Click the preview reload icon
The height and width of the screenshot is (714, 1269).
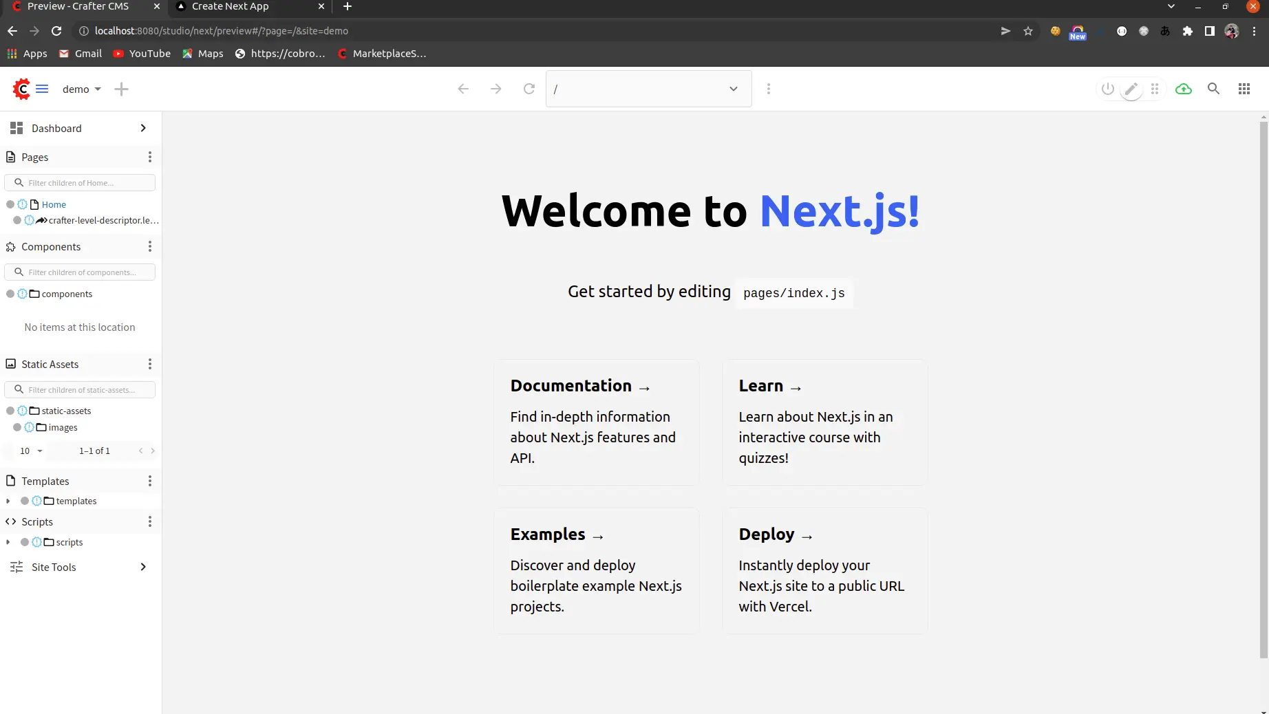[529, 89]
